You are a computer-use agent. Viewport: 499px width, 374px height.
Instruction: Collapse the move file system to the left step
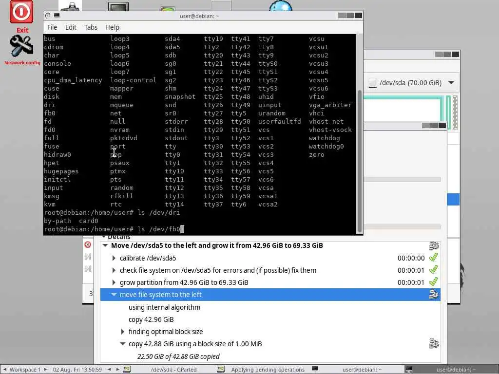(114, 295)
